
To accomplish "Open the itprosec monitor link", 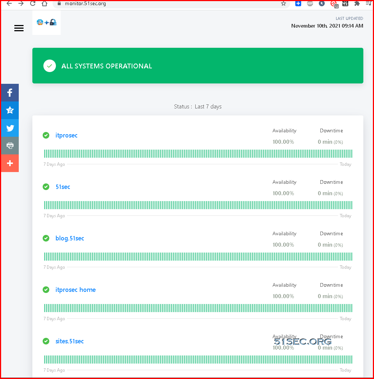I will pos(67,135).
